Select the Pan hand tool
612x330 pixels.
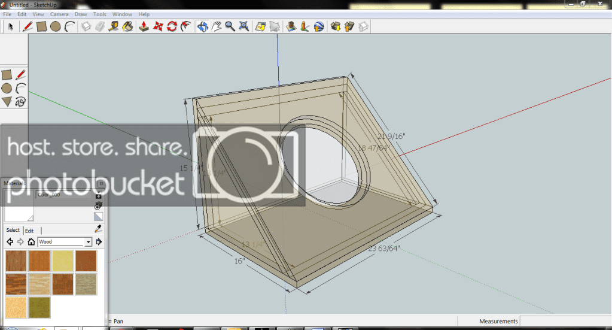tap(216, 26)
